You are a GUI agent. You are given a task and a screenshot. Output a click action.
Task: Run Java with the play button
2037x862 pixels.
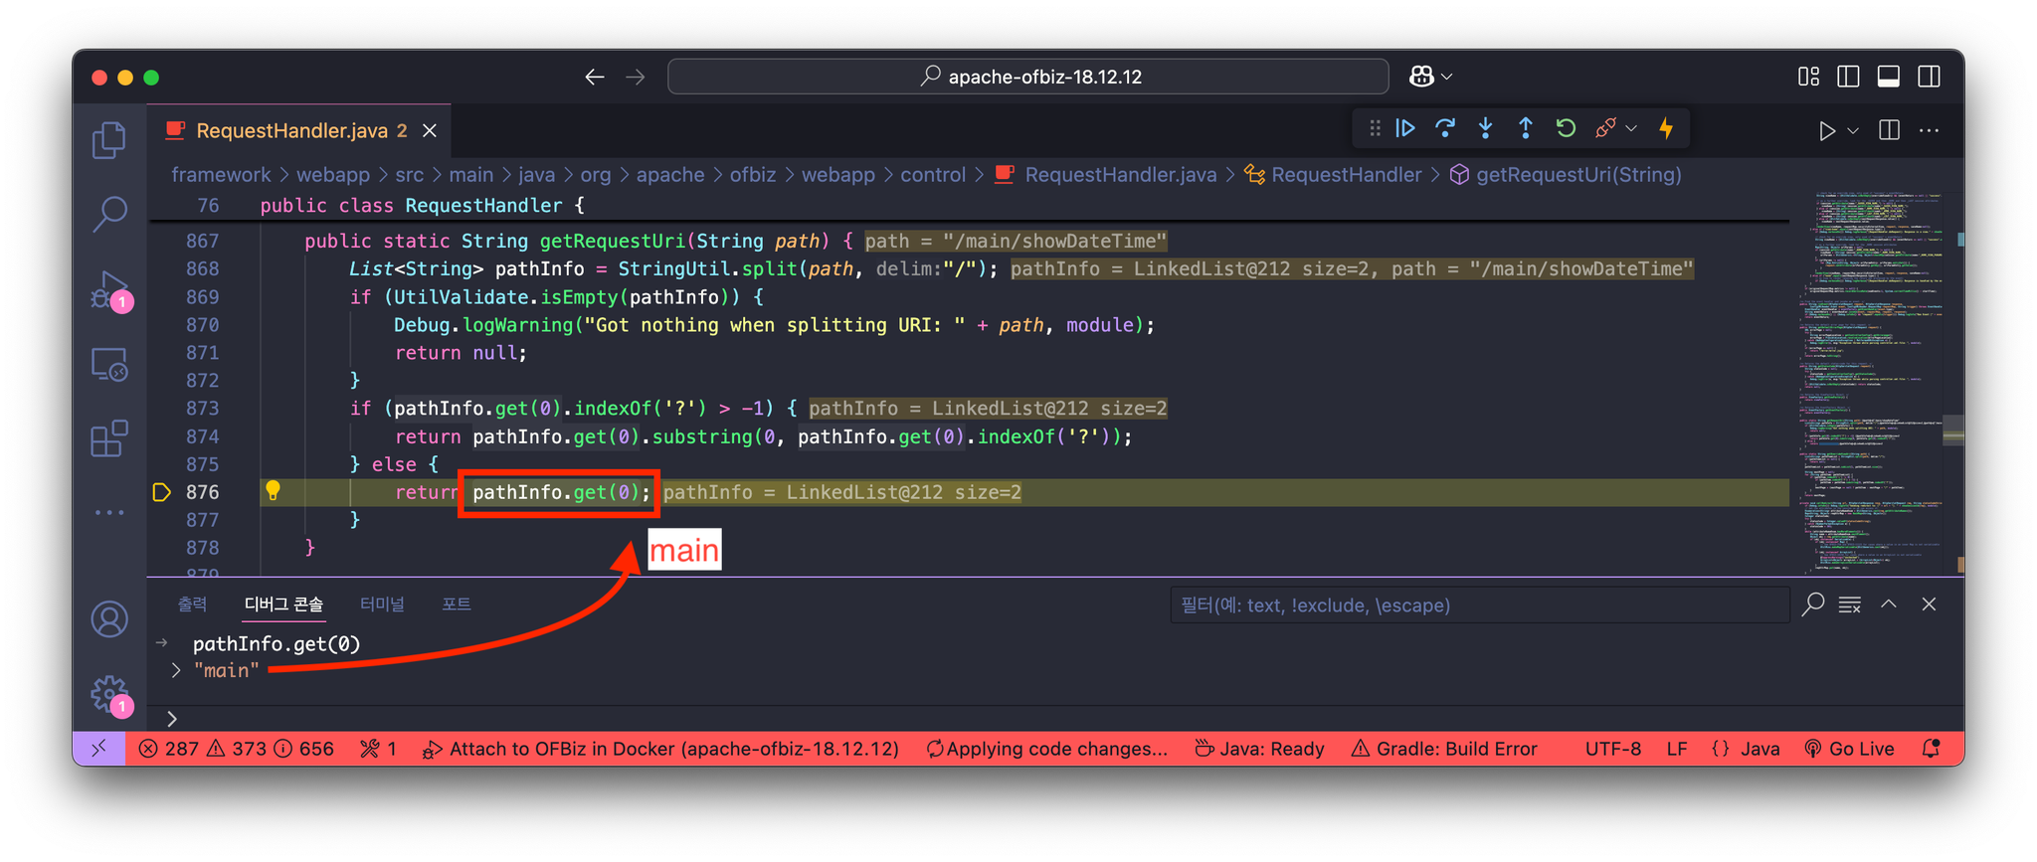1826,130
